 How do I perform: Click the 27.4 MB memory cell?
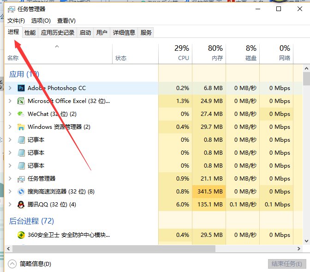coord(209,114)
